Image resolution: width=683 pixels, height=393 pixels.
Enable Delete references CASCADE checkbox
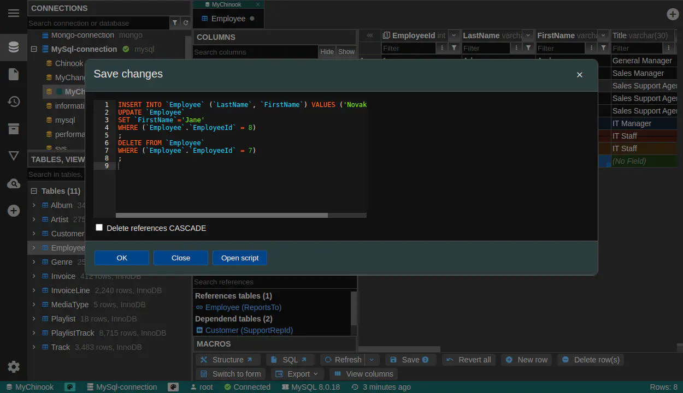tap(99, 228)
